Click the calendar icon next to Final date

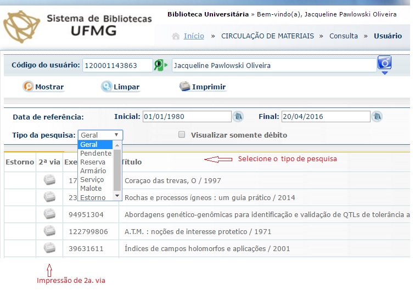[377, 117]
